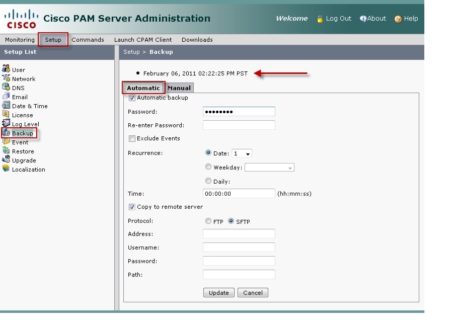Enable the Exclude Events checkbox
This screenshot has height=327, width=454.
pos(132,139)
